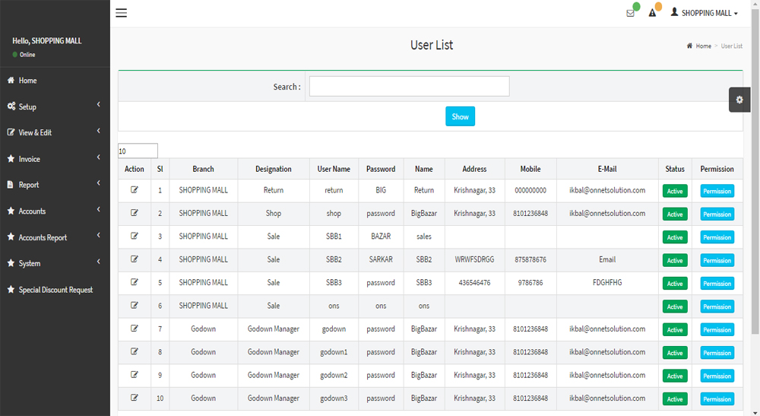
Task: Open the settings gear panel
Action: tap(739, 100)
